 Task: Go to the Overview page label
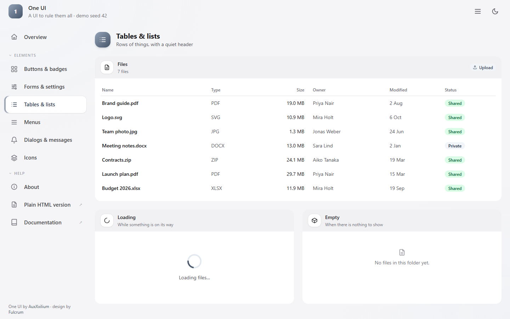(35, 37)
